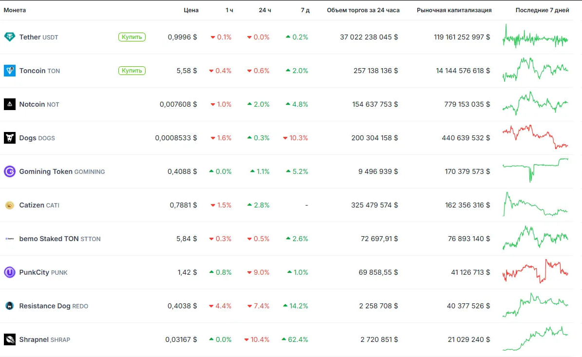Image resolution: width=582 pixels, height=357 pixels.
Task: Click the Toncoin logo icon
Action: click(x=10, y=71)
